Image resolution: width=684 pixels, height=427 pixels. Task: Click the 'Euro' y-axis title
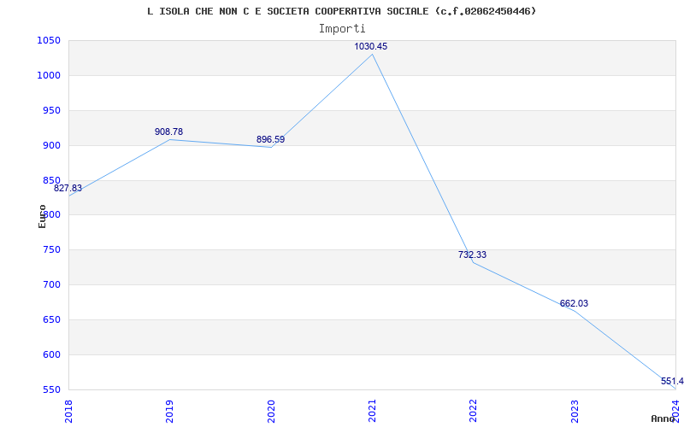[42, 216]
